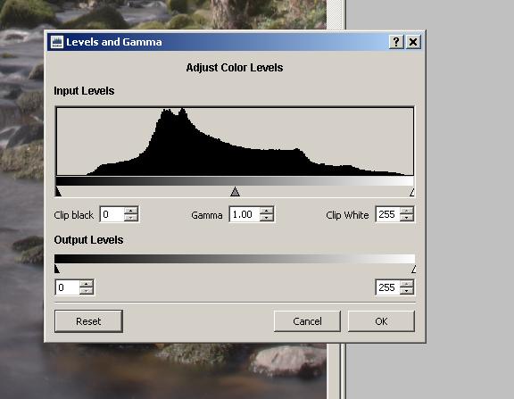Click inside the Clip White field
Image resolution: width=514 pixels, height=399 pixels.
(x=388, y=214)
